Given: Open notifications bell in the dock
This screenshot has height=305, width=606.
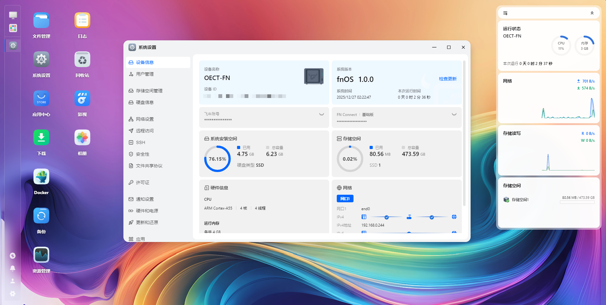Looking at the screenshot, I should click(x=13, y=268).
